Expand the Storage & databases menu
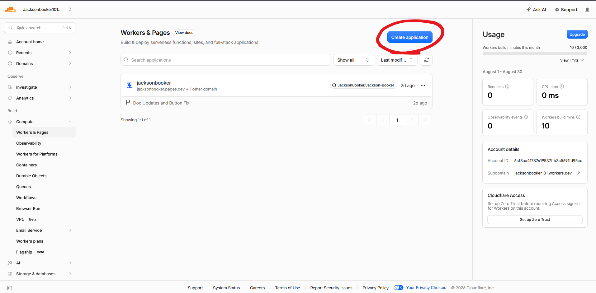This screenshot has height=293, width=596. click(70, 274)
